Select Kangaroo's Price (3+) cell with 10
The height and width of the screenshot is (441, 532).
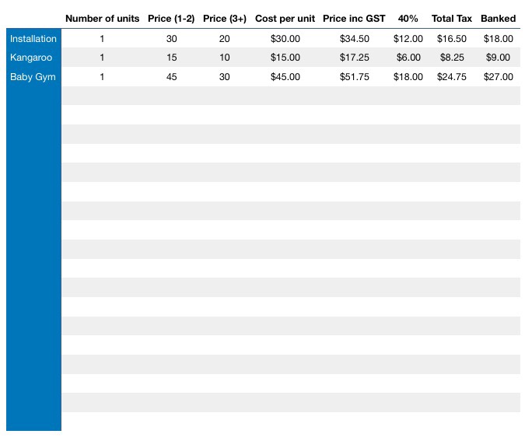[225, 58]
